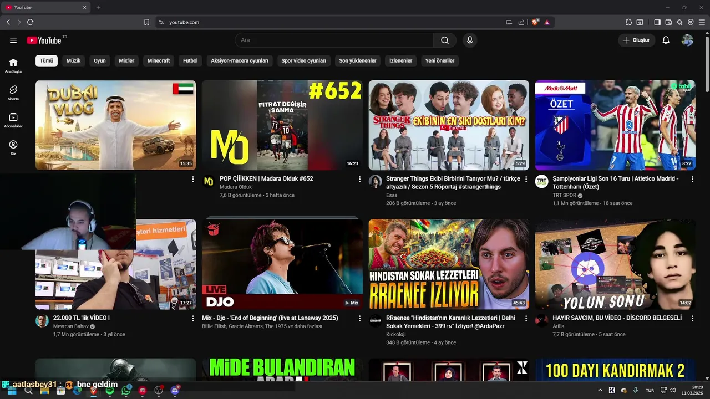The width and height of the screenshot is (710, 399).
Task: Open options for Stranger Things Ekibi video
Action: (x=526, y=180)
